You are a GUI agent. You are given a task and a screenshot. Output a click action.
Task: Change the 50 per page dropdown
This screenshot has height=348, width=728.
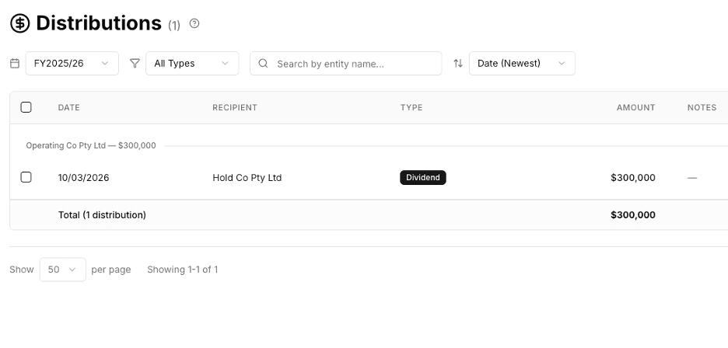pyautogui.click(x=62, y=270)
